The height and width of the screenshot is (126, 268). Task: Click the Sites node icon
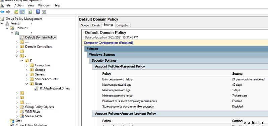(12, 121)
